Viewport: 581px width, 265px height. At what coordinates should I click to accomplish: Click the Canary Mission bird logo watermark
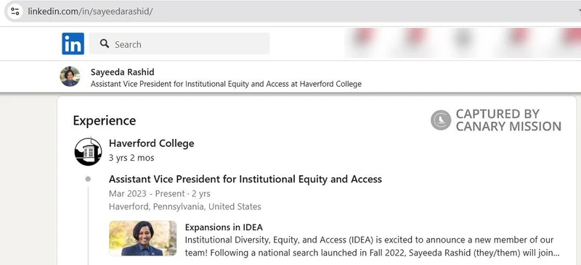pos(441,120)
